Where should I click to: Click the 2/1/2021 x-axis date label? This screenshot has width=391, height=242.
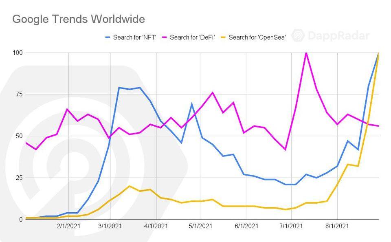68,226
